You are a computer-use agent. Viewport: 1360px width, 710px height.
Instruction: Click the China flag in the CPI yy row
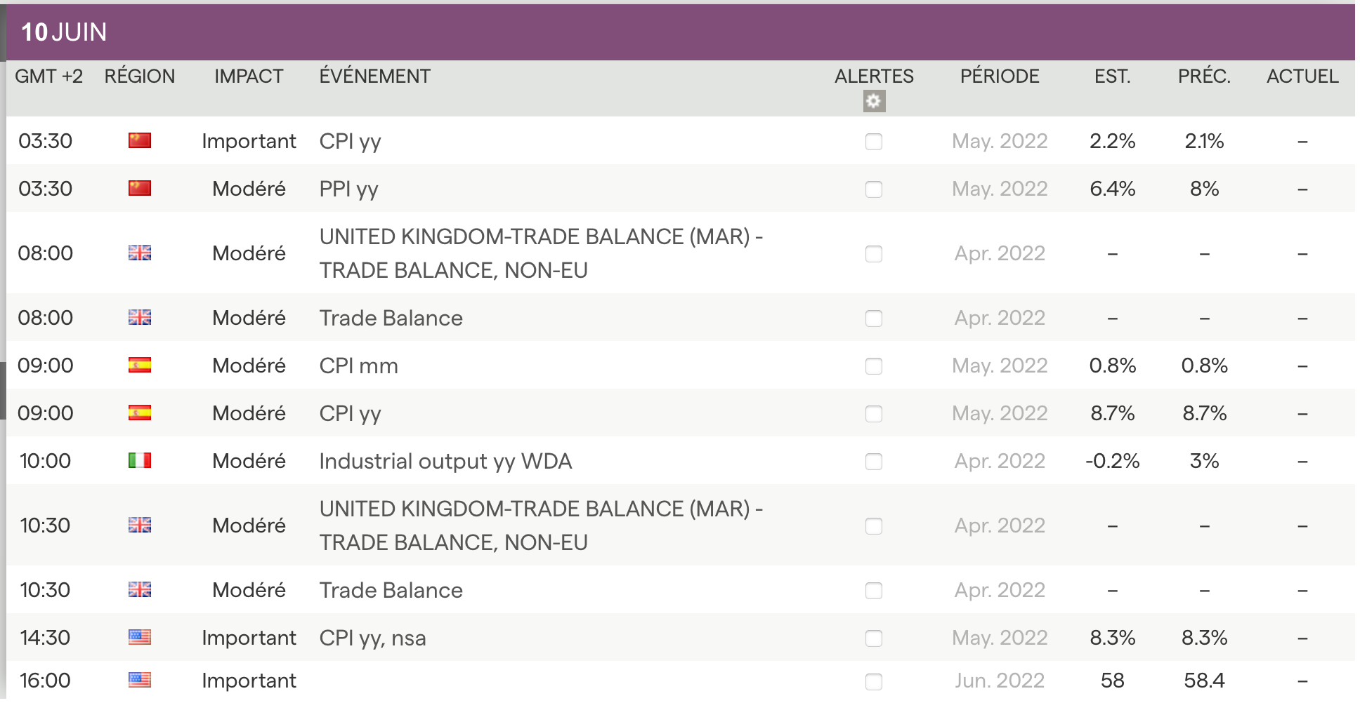tap(140, 140)
